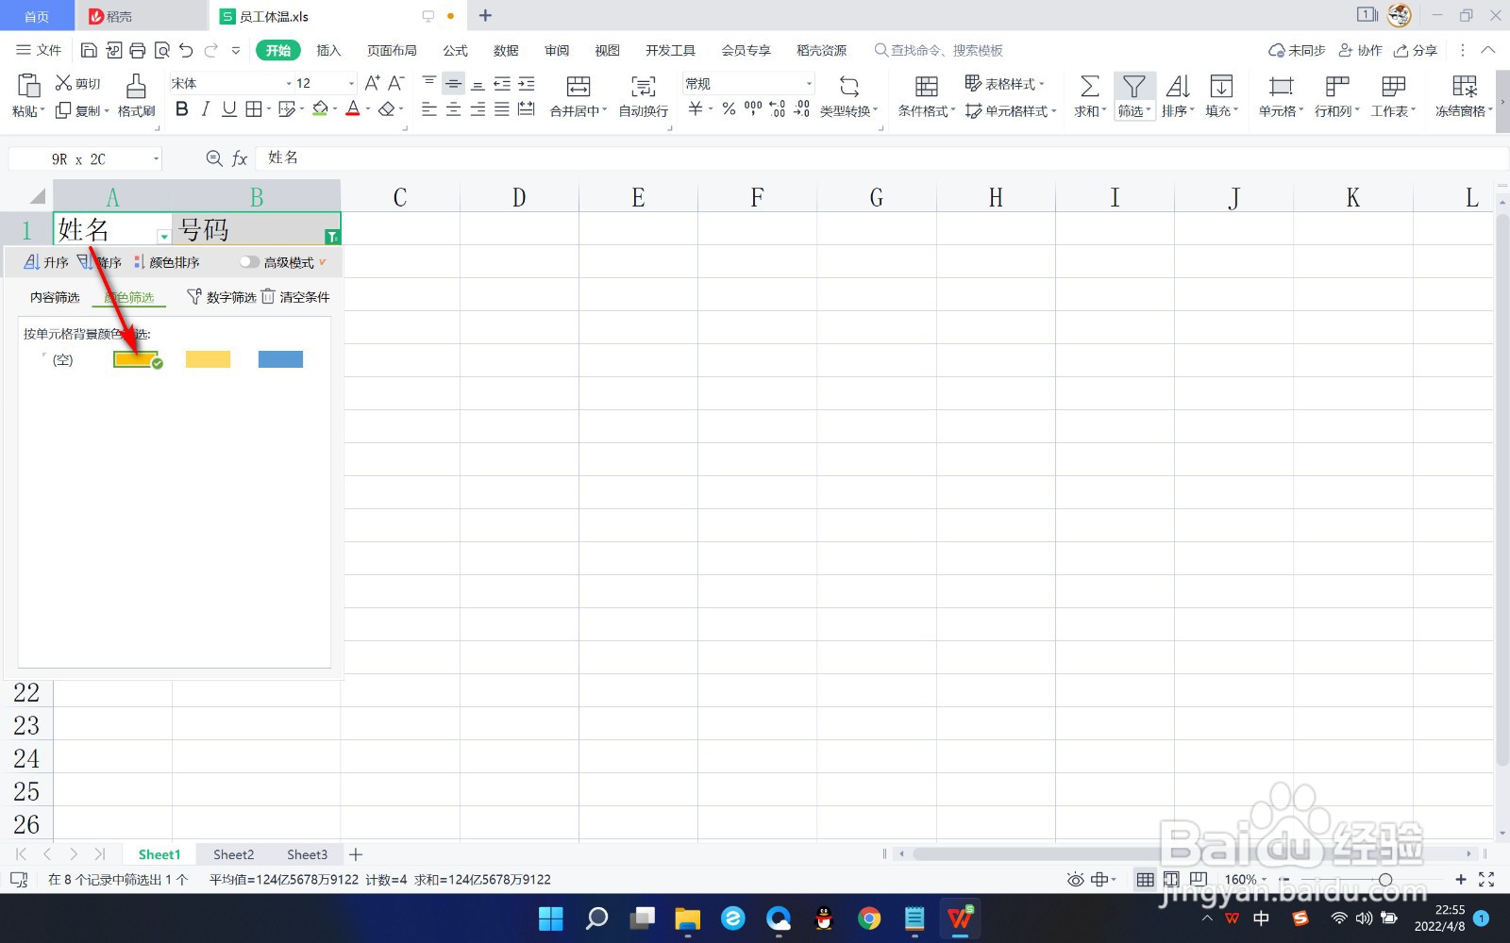Open the 插入 ribbon tab
Image resolution: width=1510 pixels, height=943 pixels.
click(x=328, y=50)
